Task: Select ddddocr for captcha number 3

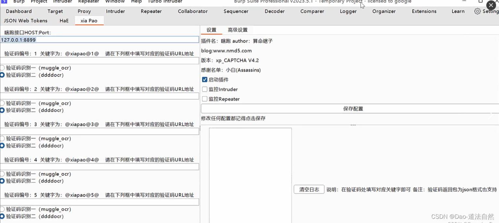Action: pos(2,146)
